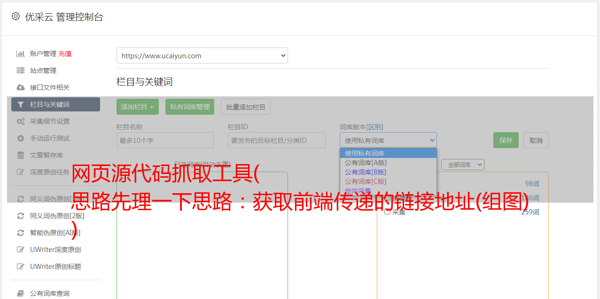Click the edit icon for UWriter深度原创
Screen dimensions: 600x299
(x=20, y=250)
